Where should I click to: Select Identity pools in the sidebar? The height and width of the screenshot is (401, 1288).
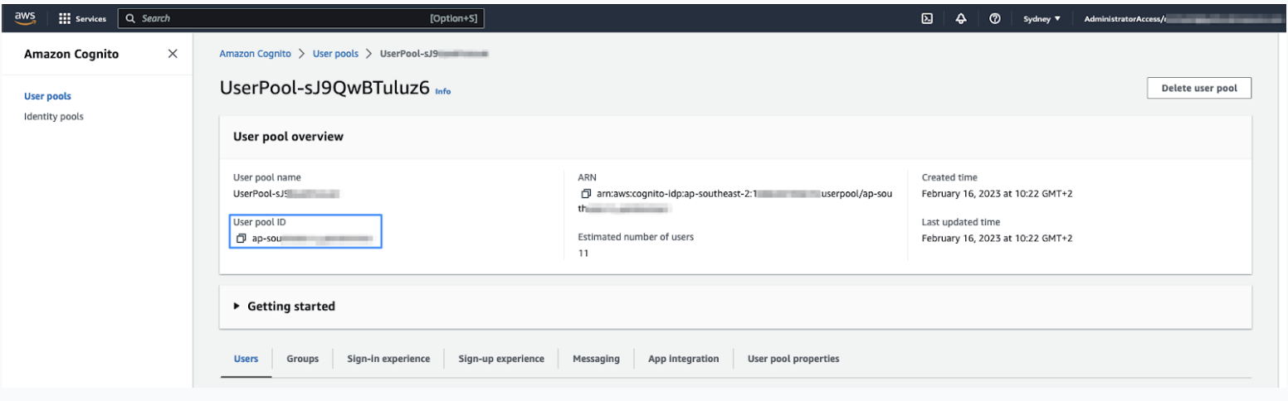pyautogui.click(x=54, y=116)
